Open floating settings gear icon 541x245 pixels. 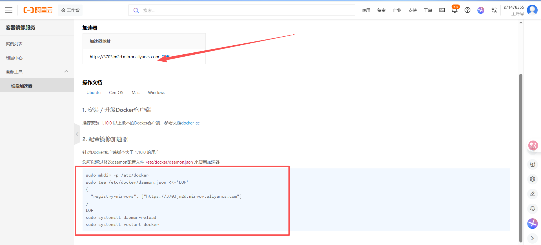[x=533, y=179]
